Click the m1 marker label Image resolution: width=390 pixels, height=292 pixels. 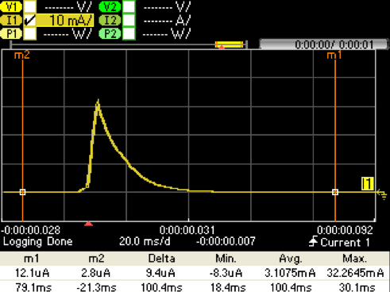point(334,56)
